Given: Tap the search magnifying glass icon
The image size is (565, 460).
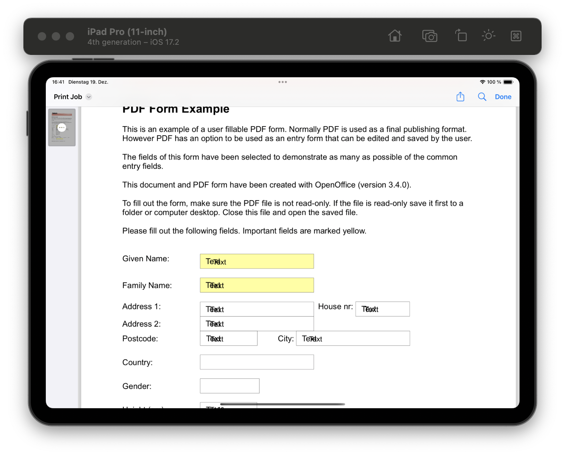Looking at the screenshot, I should point(482,97).
